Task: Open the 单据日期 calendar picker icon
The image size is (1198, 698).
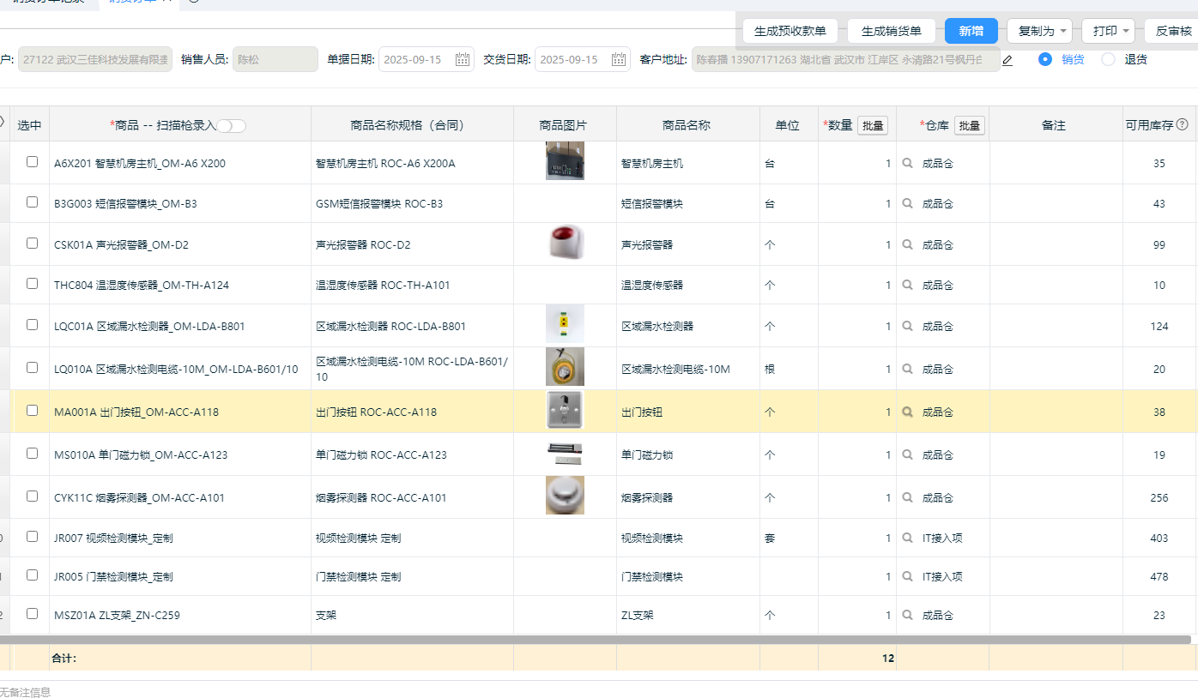Action: pos(463,59)
